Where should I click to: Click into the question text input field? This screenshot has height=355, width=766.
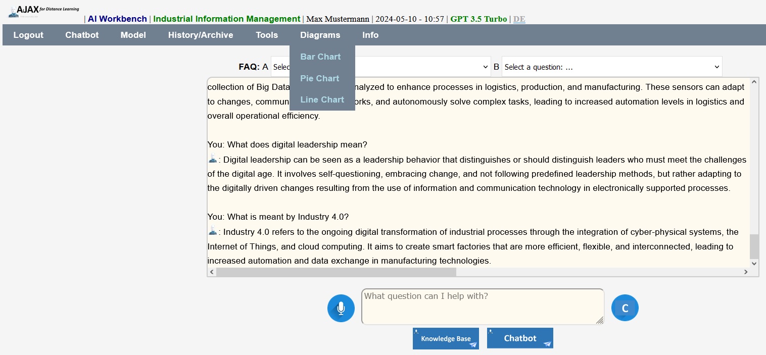coord(482,307)
